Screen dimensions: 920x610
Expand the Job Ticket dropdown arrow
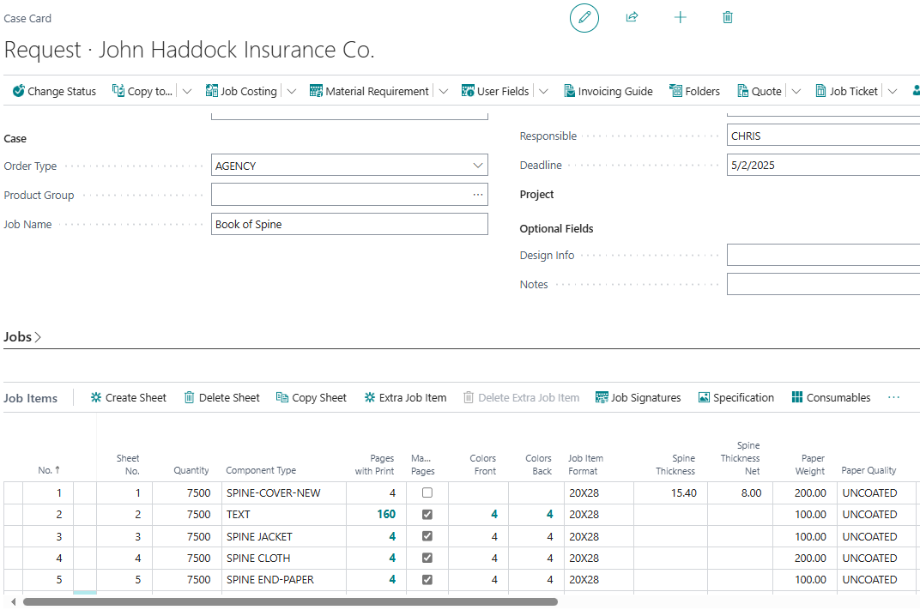(x=893, y=91)
